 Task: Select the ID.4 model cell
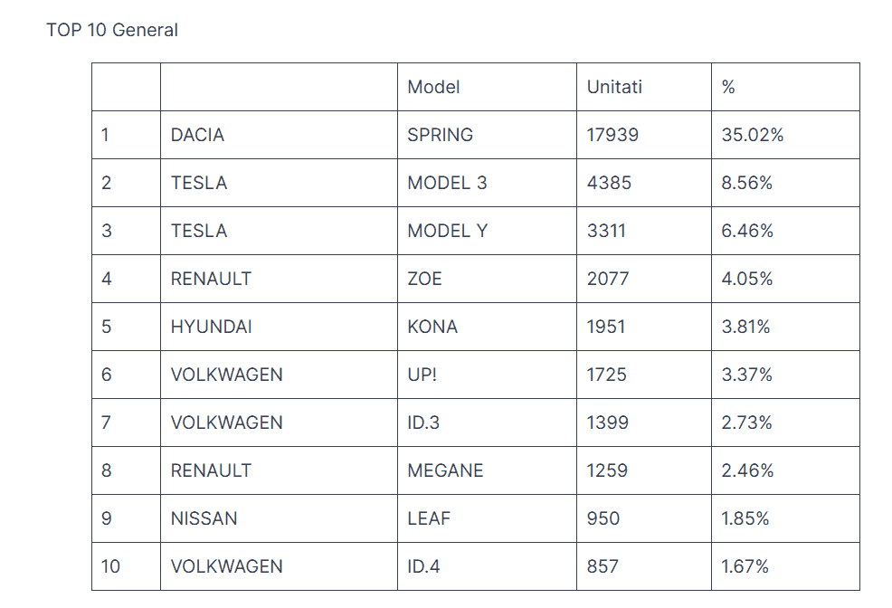[487, 566]
